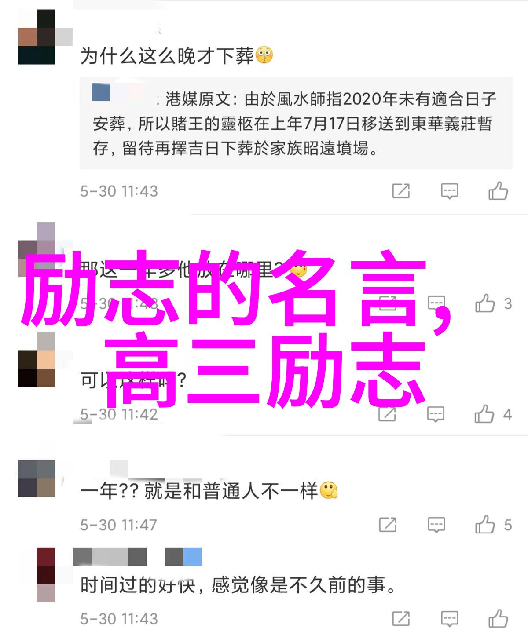528x639 pixels.
Task: Share the comment posted 5-30 11:42
Action: click(x=387, y=414)
